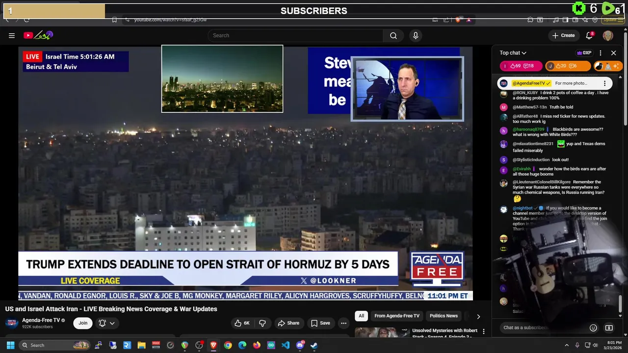
Task: Click the Create button
Action: pyautogui.click(x=563, y=35)
